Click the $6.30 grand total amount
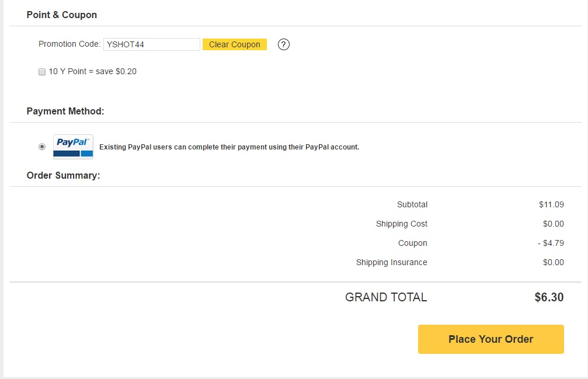 (x=549, y=297)
